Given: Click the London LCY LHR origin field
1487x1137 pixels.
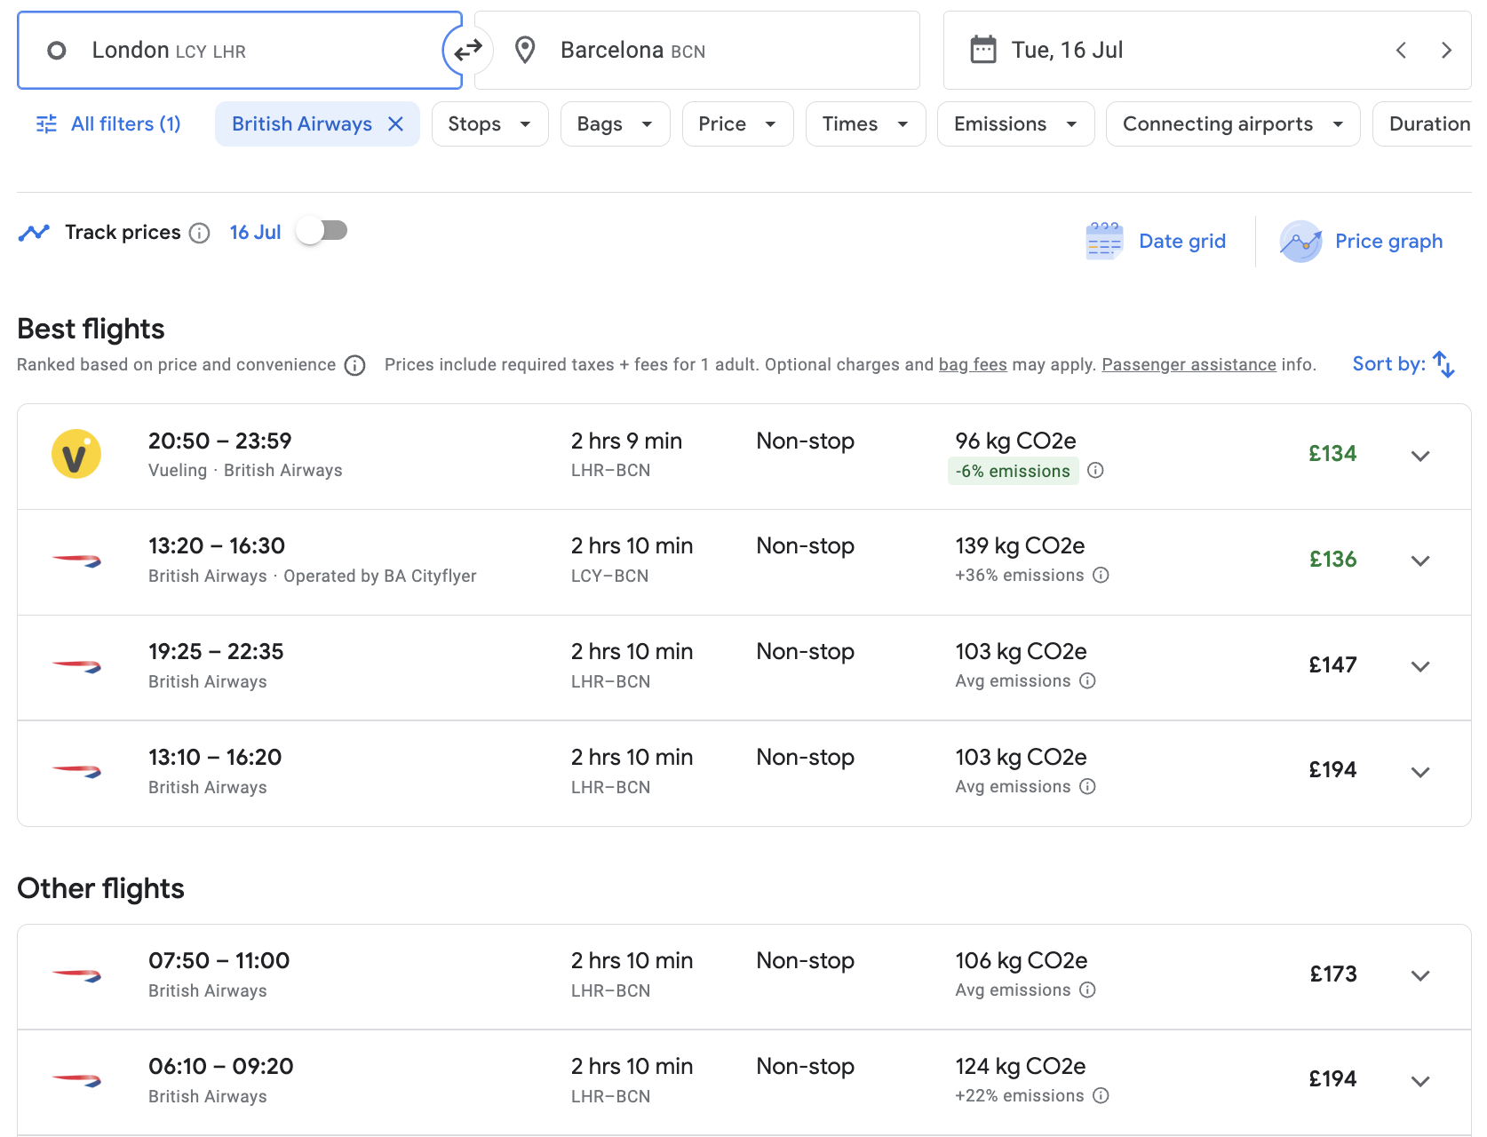Looking at the screenshot, I should tap(240, 51).
